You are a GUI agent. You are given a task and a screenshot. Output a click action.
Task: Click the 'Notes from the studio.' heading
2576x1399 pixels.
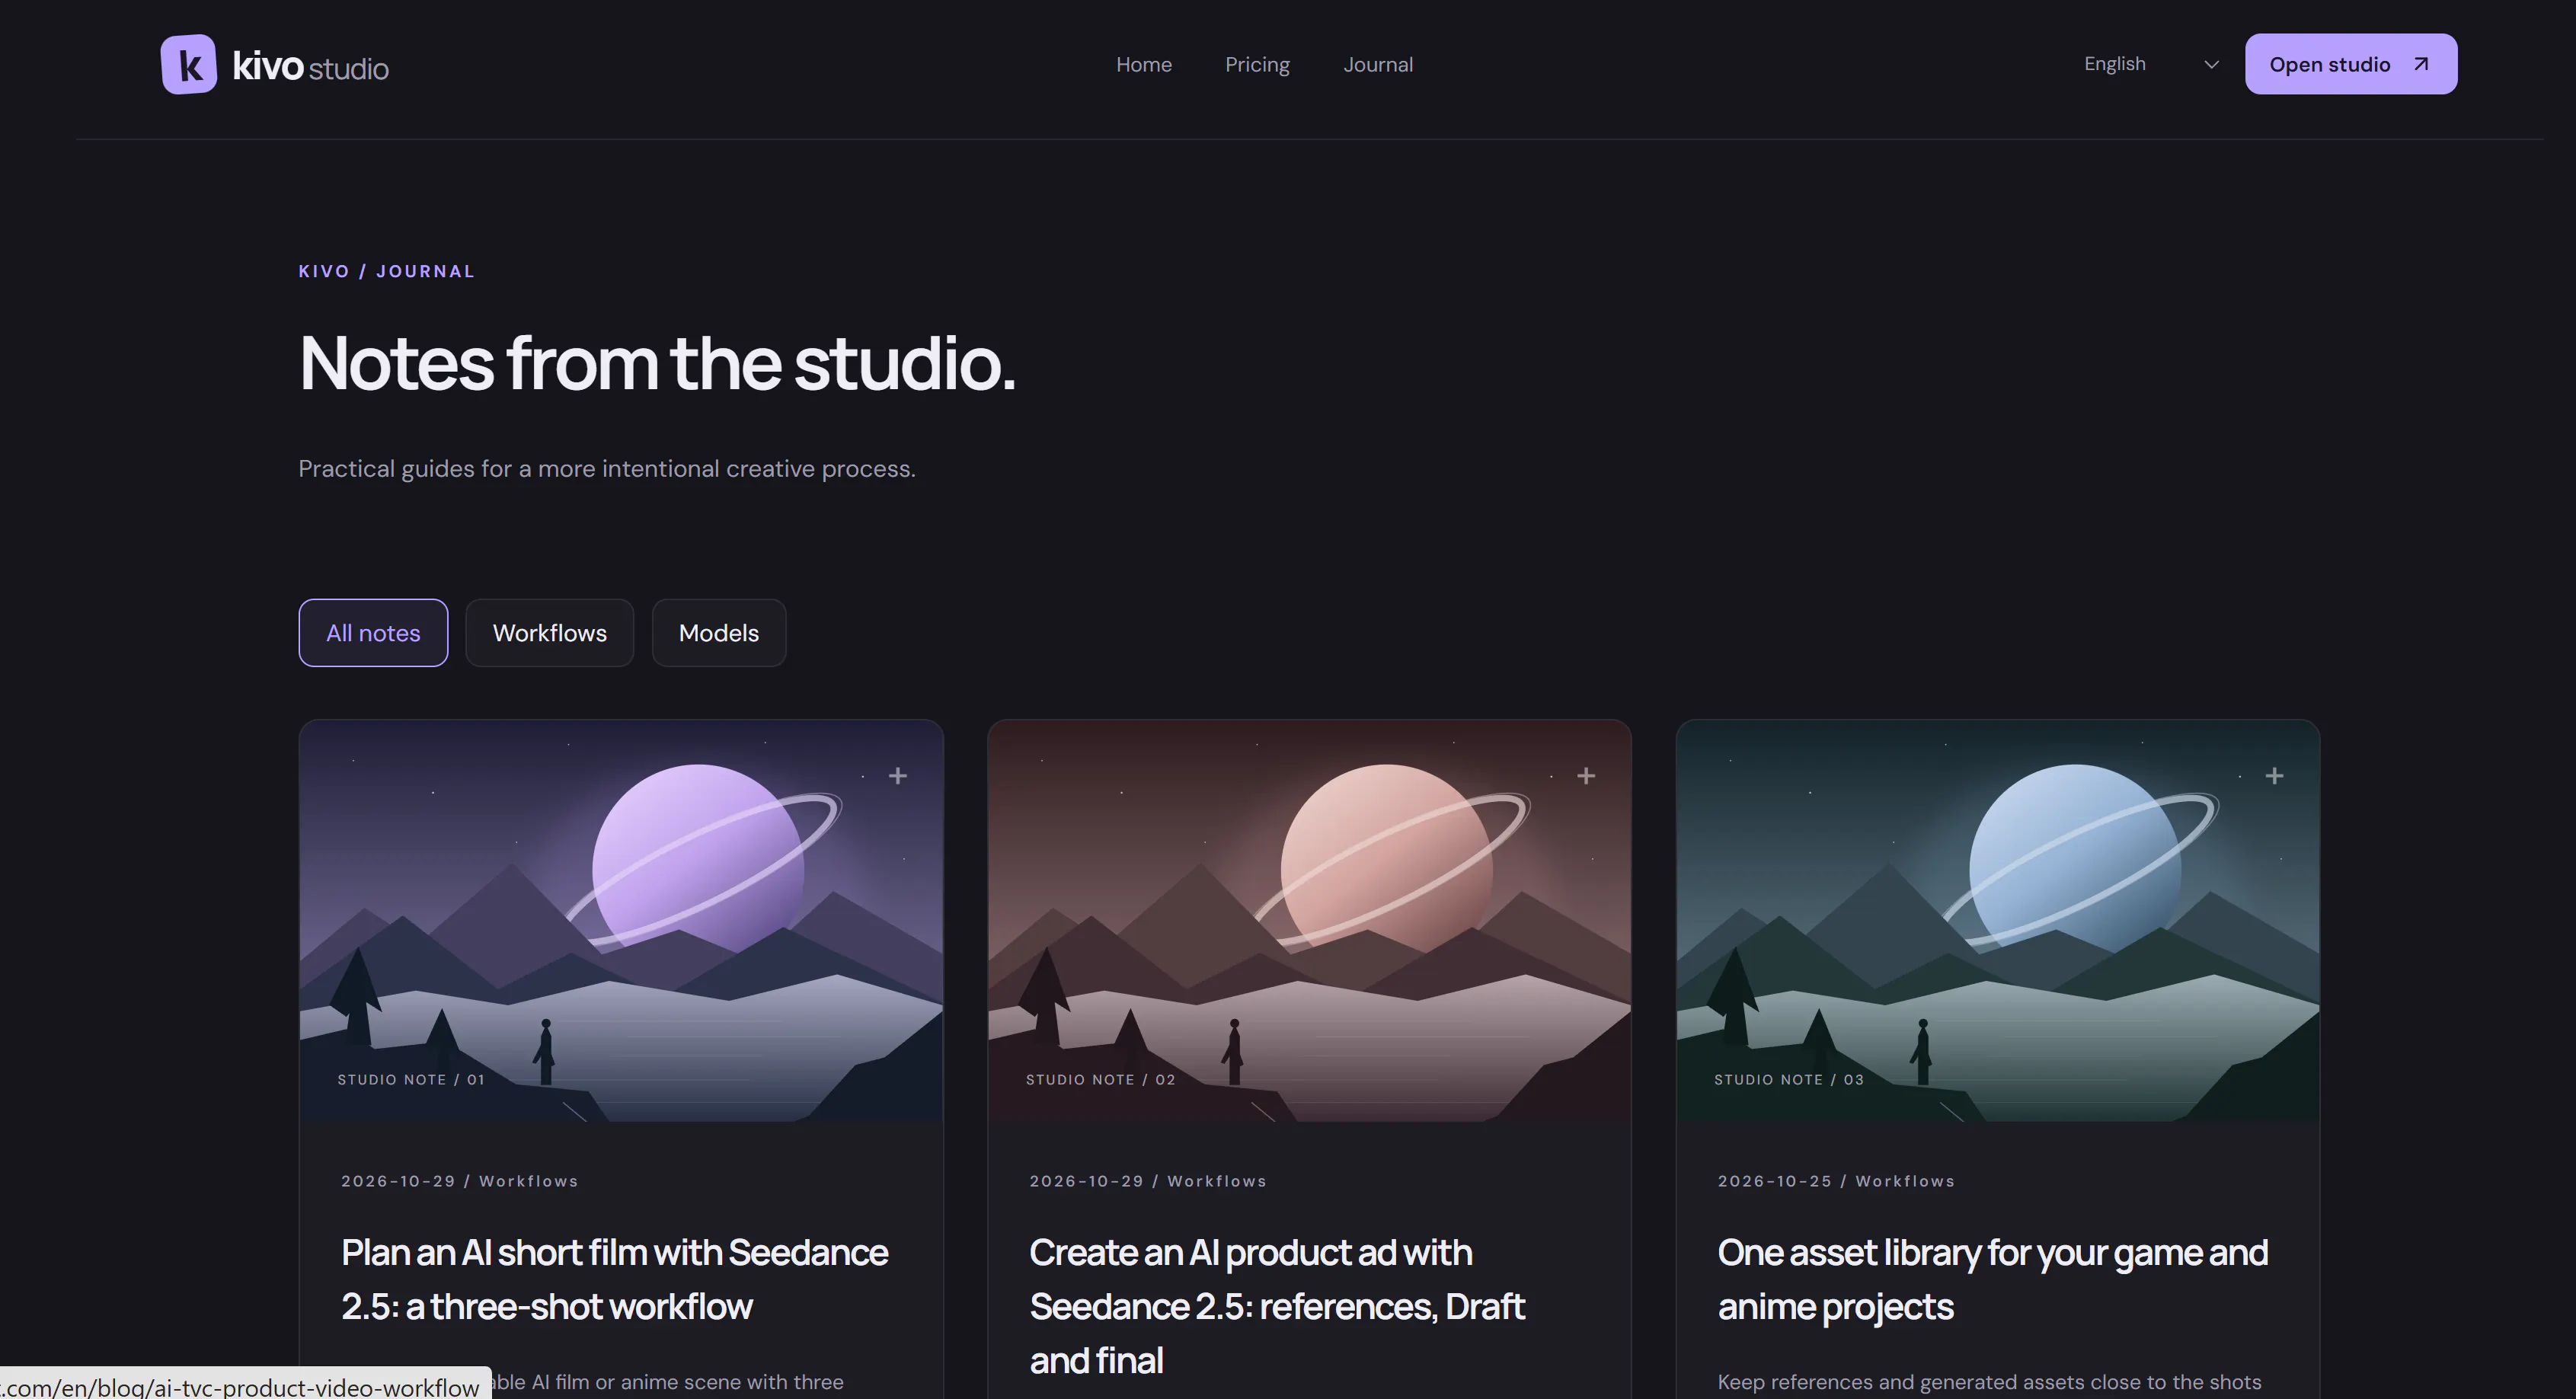point(657,363)
